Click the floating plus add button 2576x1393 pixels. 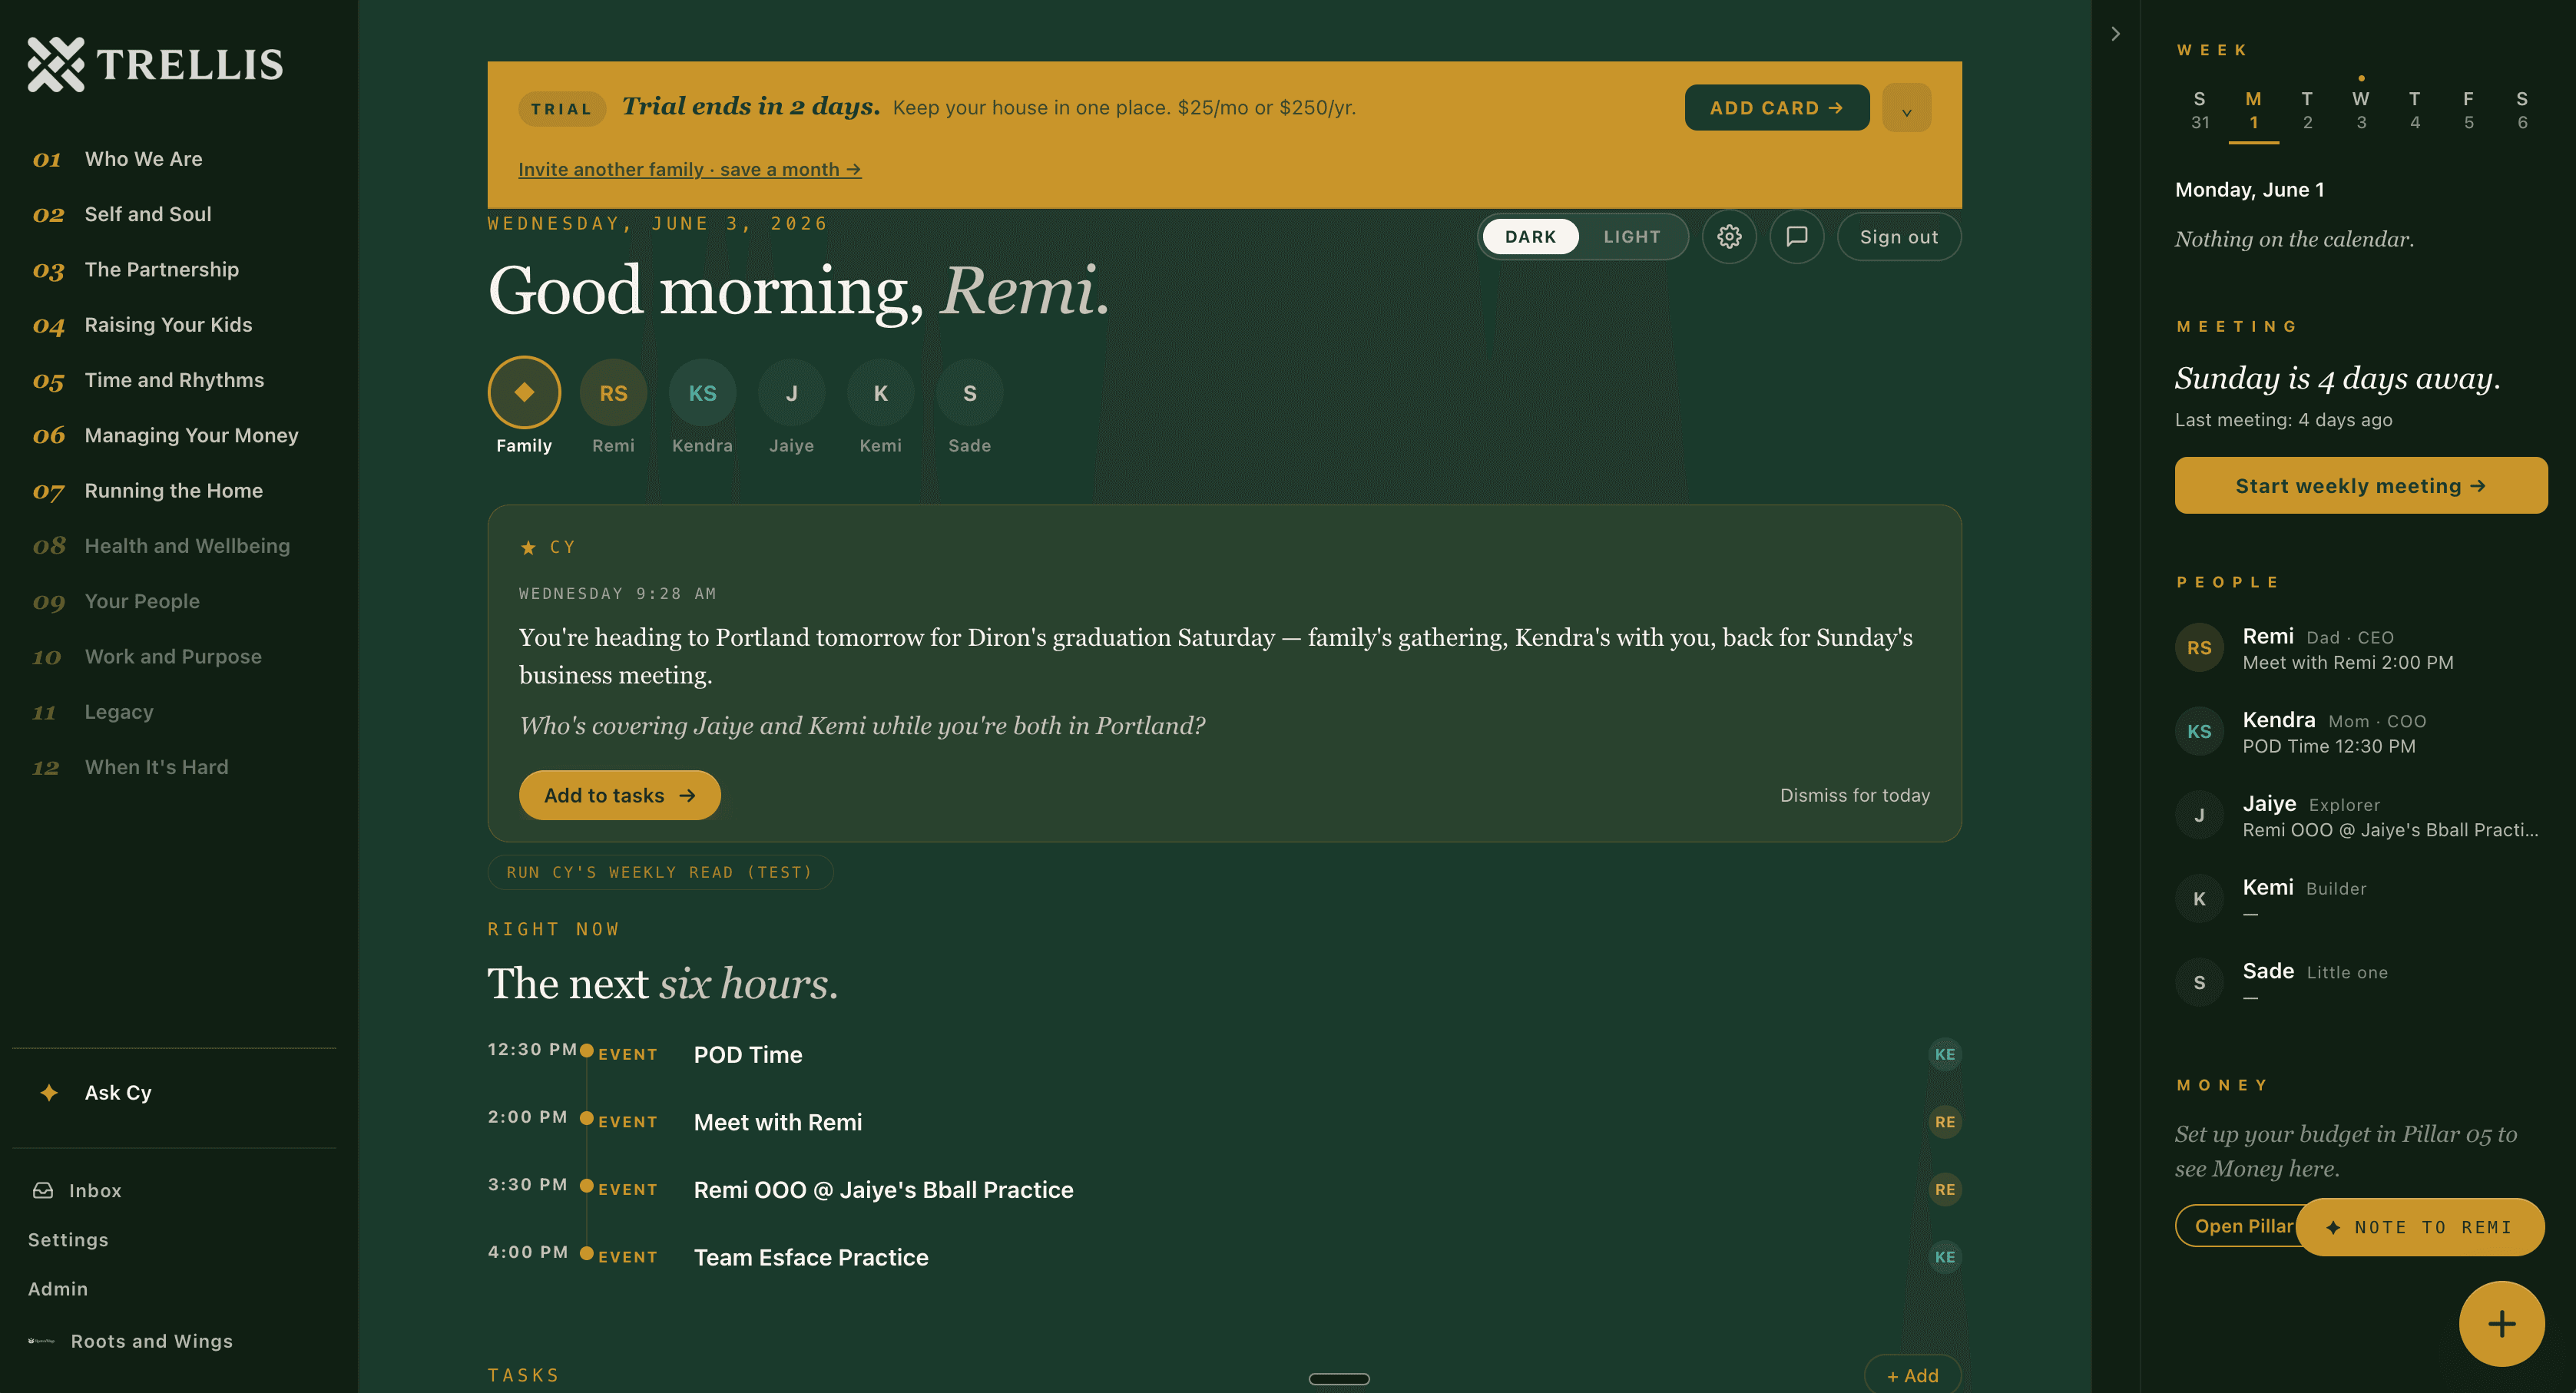click(2501, 1323)
